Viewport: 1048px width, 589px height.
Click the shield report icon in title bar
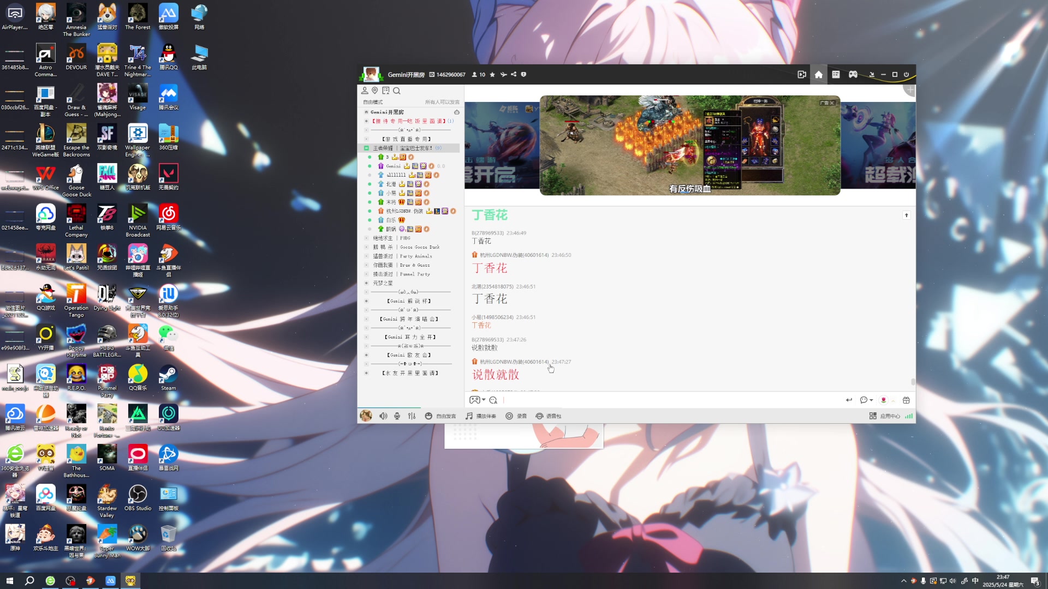click(523, 75)
